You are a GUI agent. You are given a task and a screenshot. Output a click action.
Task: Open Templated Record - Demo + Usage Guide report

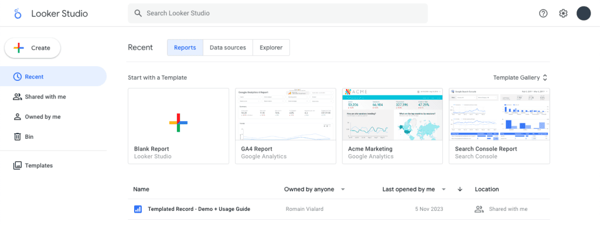tap(199, 209)
